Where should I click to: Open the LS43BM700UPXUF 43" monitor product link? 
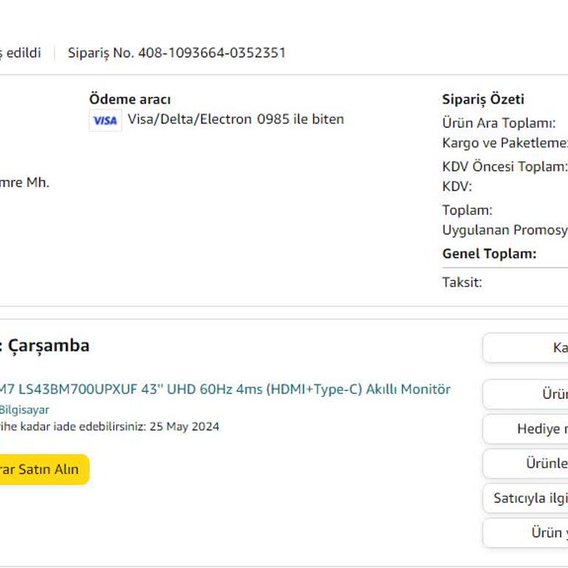pyautogui.click(x=225, y=389)
